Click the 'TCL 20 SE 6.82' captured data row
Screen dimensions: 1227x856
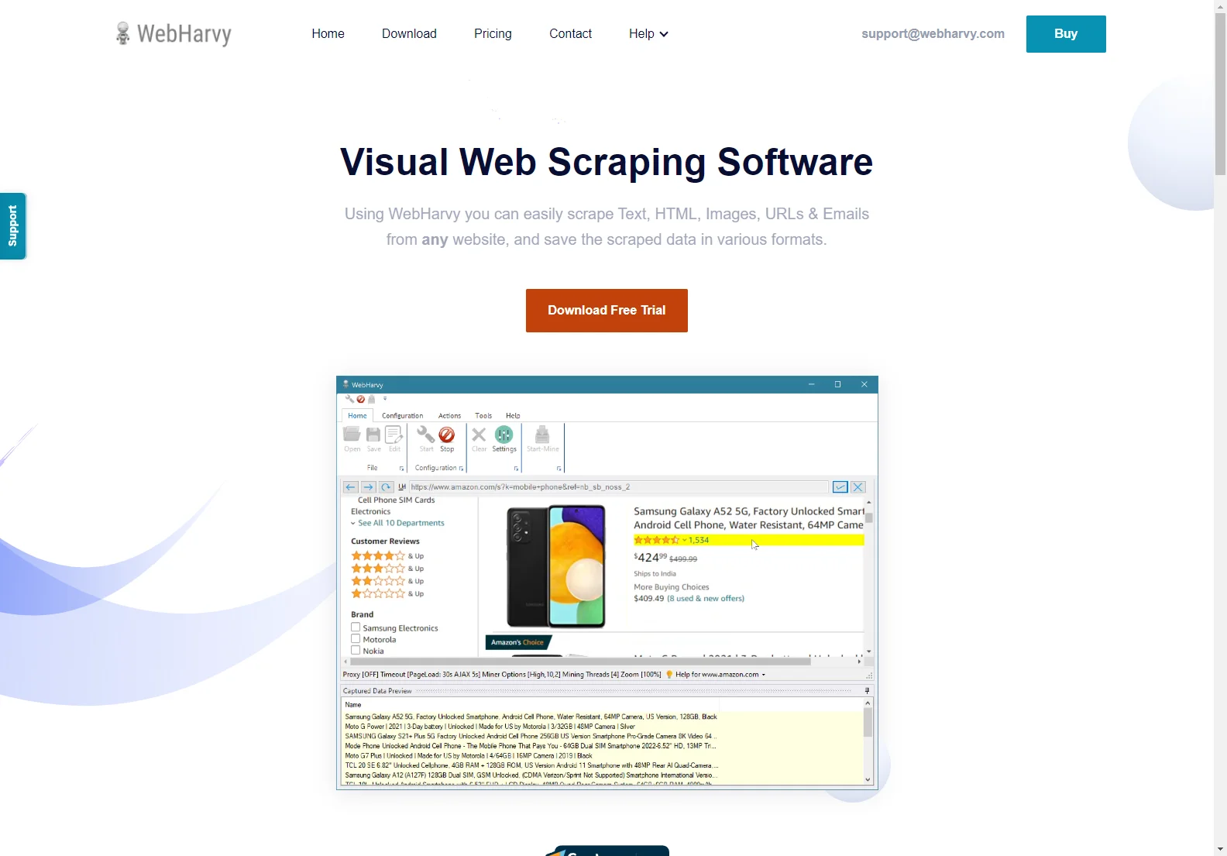point(532,765)
